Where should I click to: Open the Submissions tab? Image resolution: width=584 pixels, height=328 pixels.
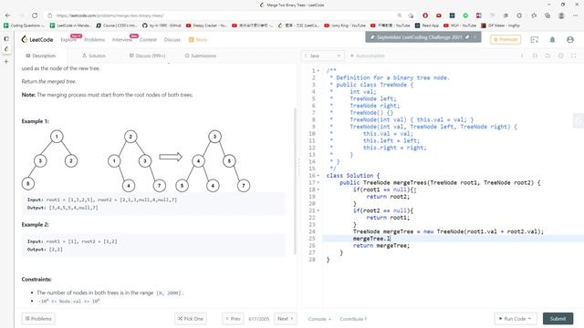[x=201, y=56]
